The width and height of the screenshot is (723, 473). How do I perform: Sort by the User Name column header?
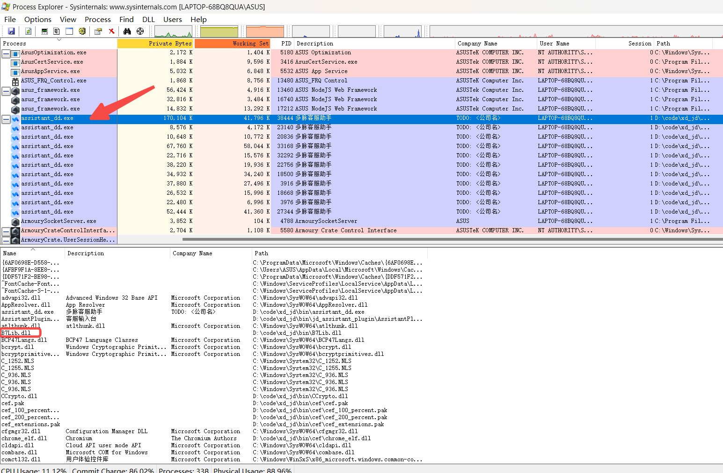click(566, 44)
